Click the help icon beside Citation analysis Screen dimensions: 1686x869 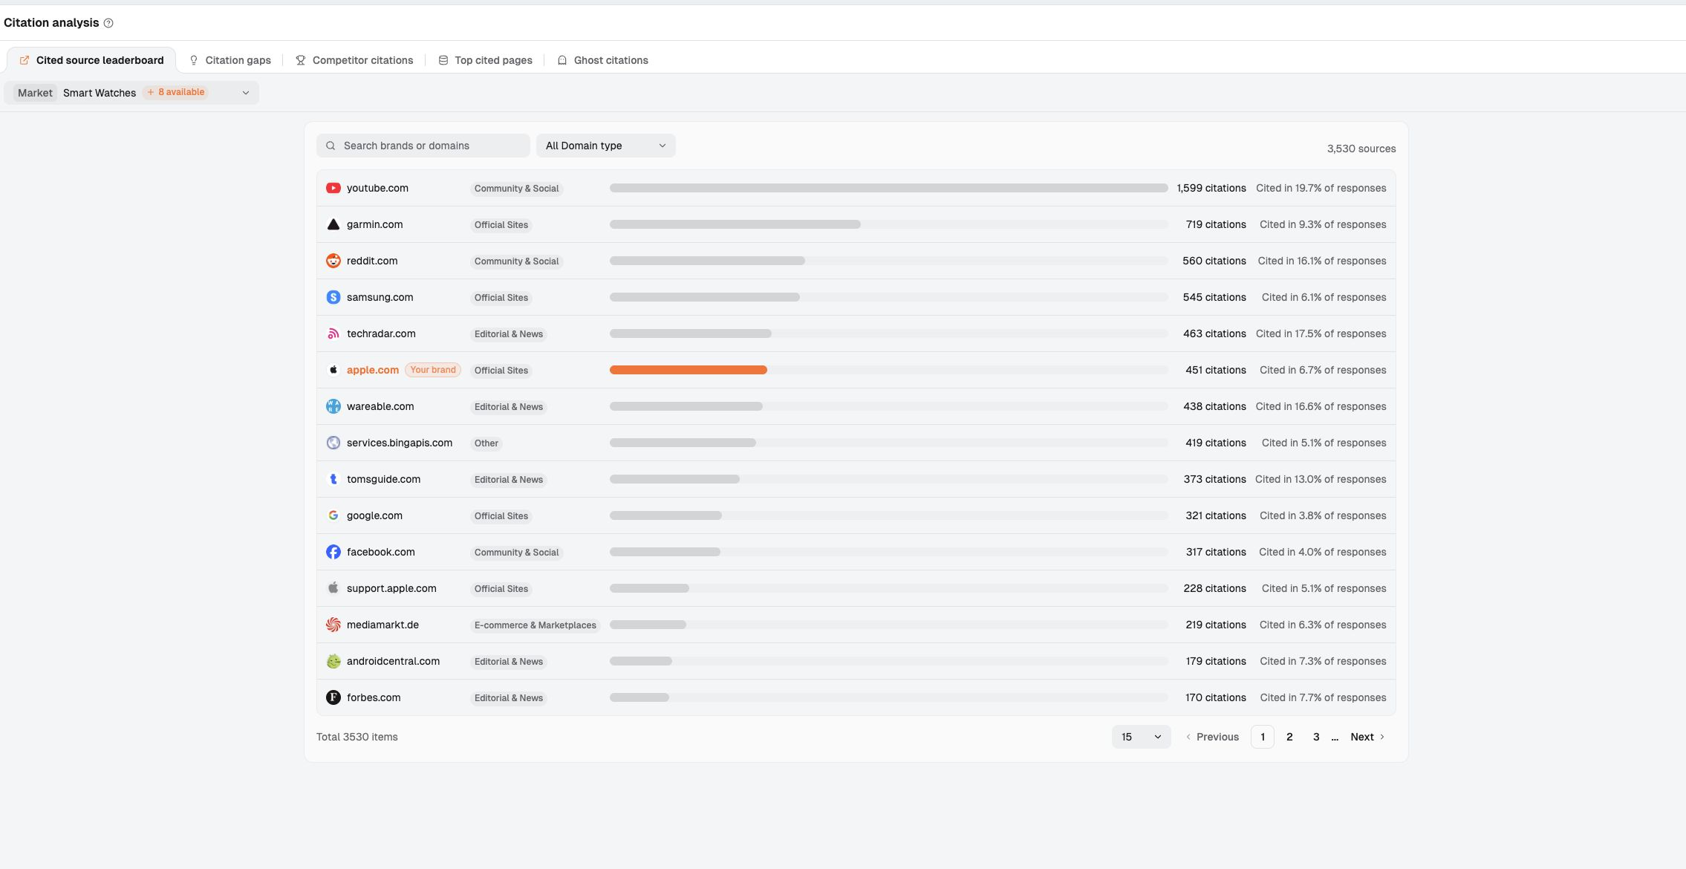click(108, 23)
